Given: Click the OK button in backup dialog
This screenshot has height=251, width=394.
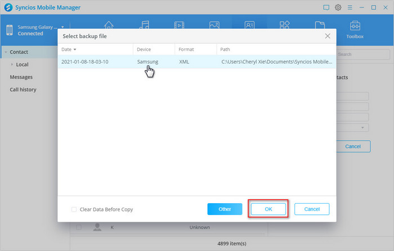Looking at the screenshot, I should click(268, 209).
